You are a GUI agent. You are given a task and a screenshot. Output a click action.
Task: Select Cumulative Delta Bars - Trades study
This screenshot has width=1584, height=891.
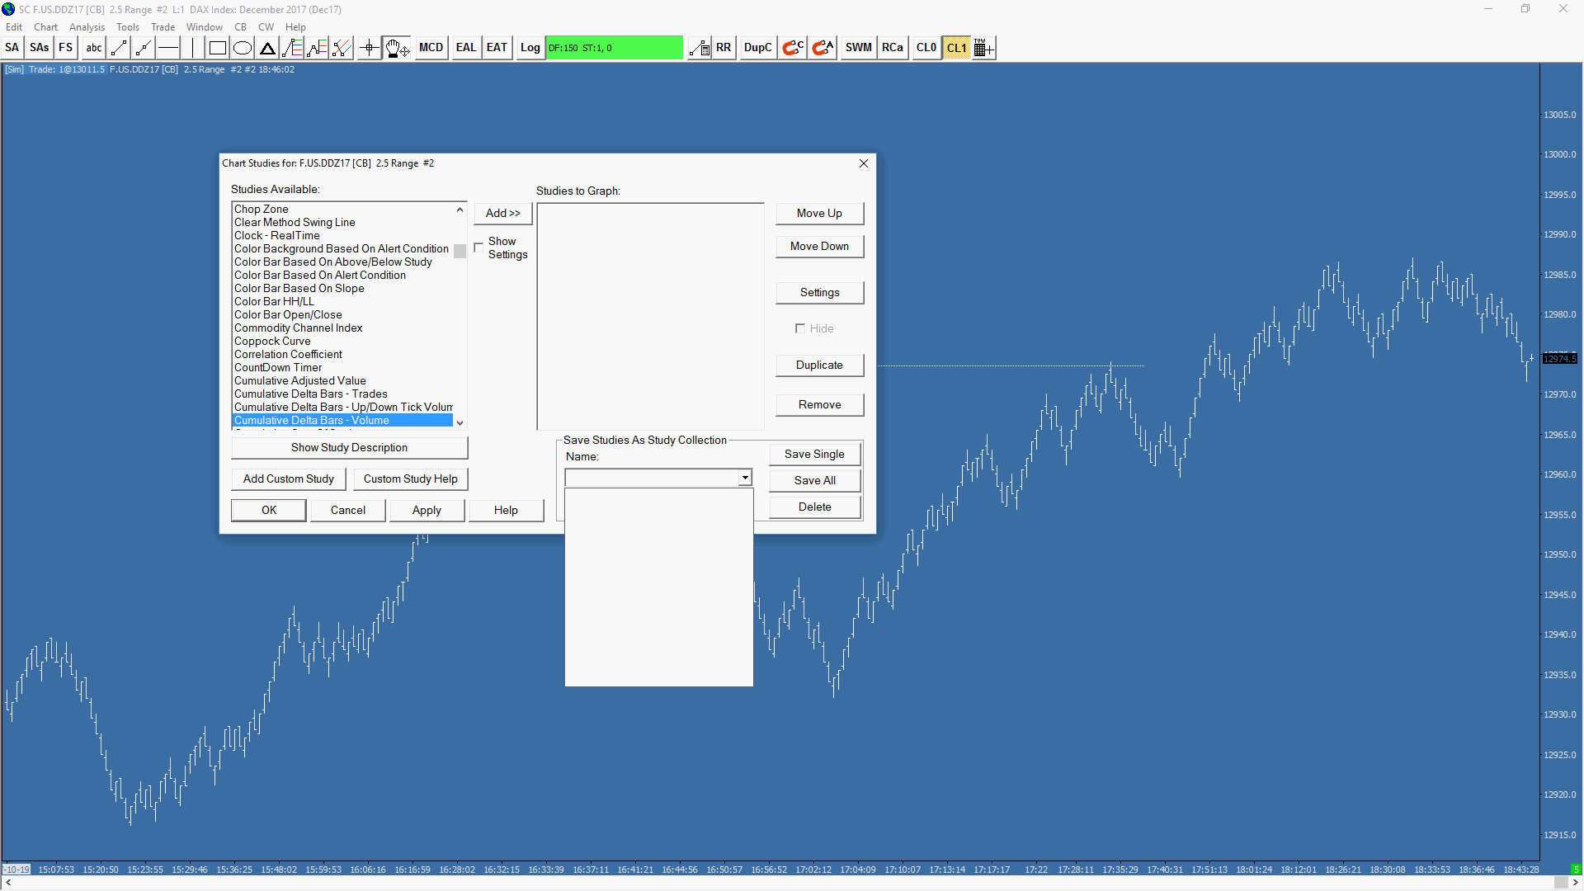pyautogui.click(x=310, y=394)
